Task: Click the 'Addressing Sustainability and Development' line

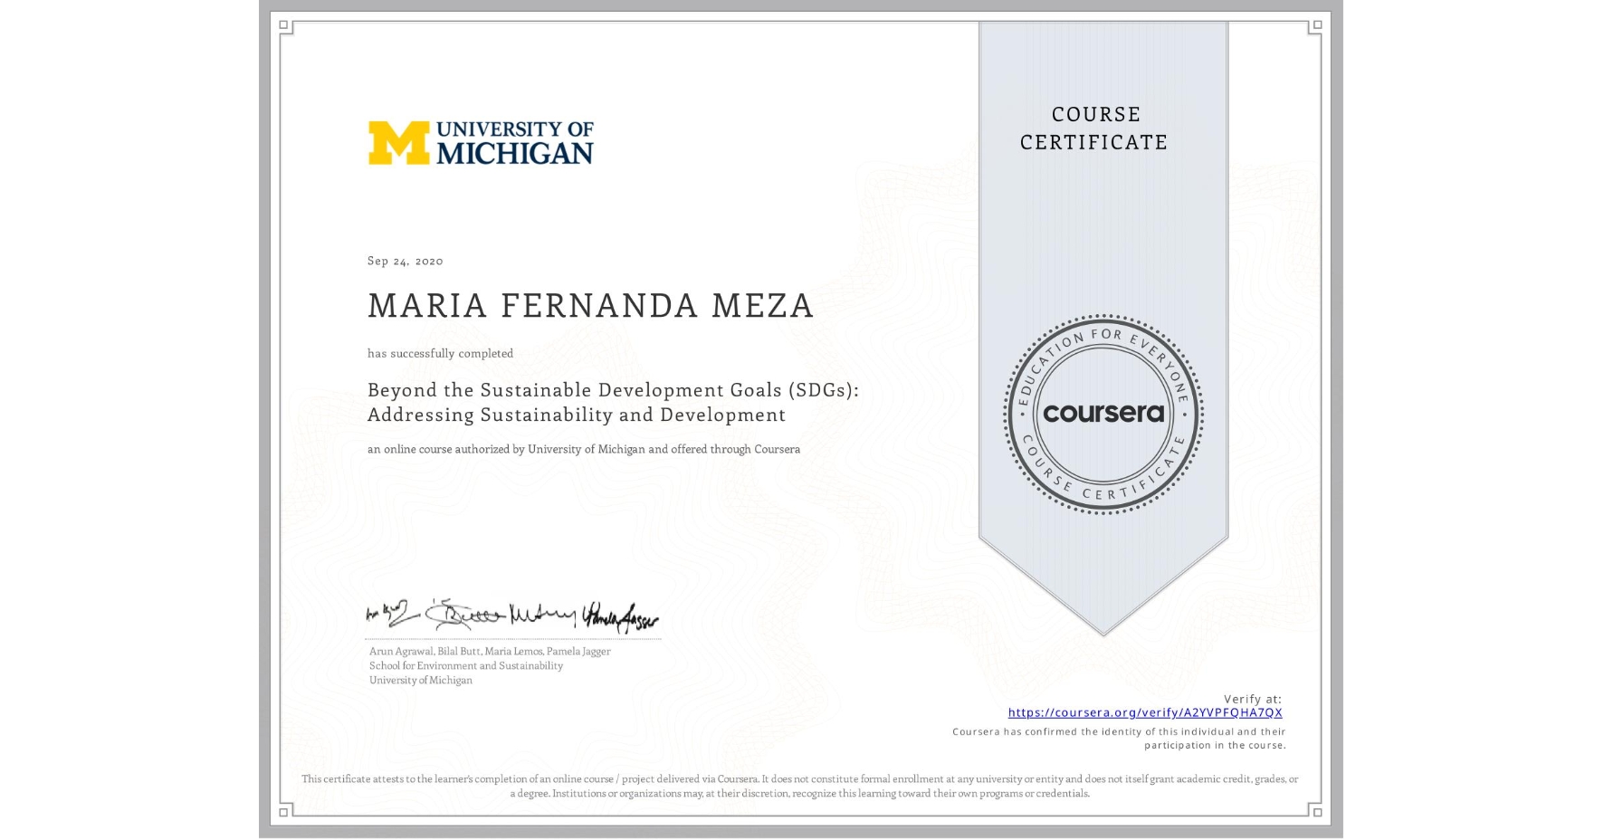Action: click(577, 415)
